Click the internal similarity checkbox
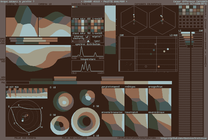Screen dimensions: 208x140 (x=87, y=37)
